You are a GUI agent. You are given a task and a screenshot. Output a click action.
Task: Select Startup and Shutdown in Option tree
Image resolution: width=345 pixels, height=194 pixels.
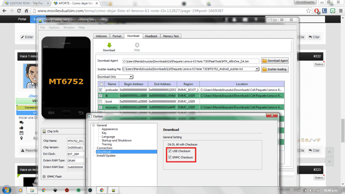(117, 140)
